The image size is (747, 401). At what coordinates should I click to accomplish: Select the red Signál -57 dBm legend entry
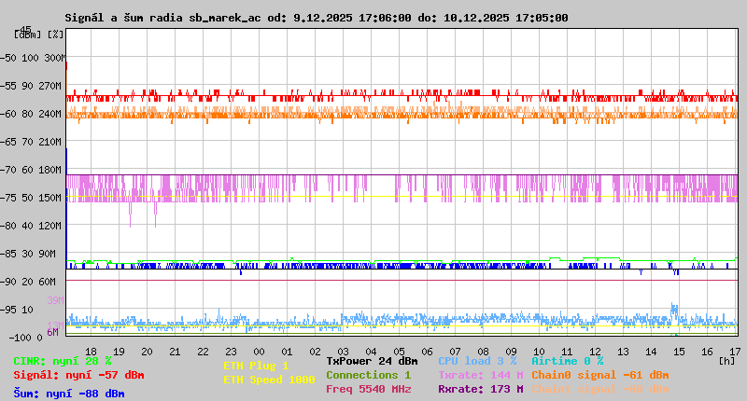(78, 375)
